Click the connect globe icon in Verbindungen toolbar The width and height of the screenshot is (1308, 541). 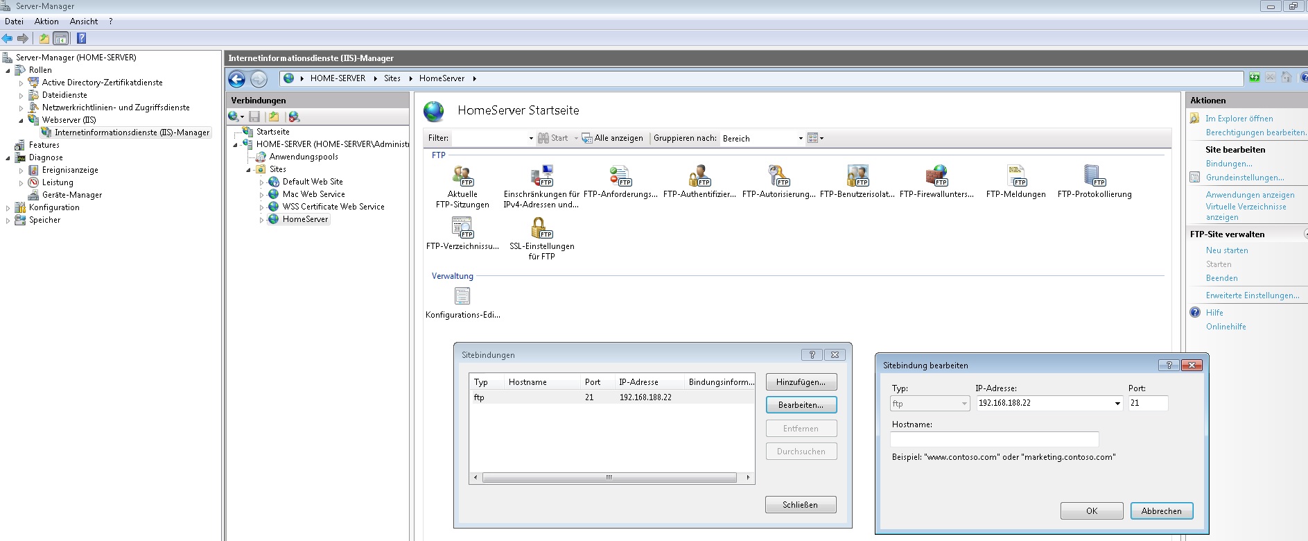234,117
